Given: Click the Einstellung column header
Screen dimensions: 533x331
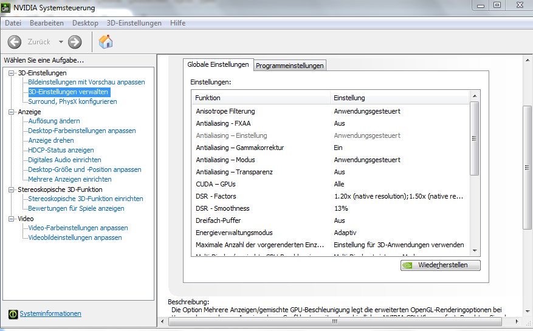Looking at the screenshot, I should tap(399, 98).
